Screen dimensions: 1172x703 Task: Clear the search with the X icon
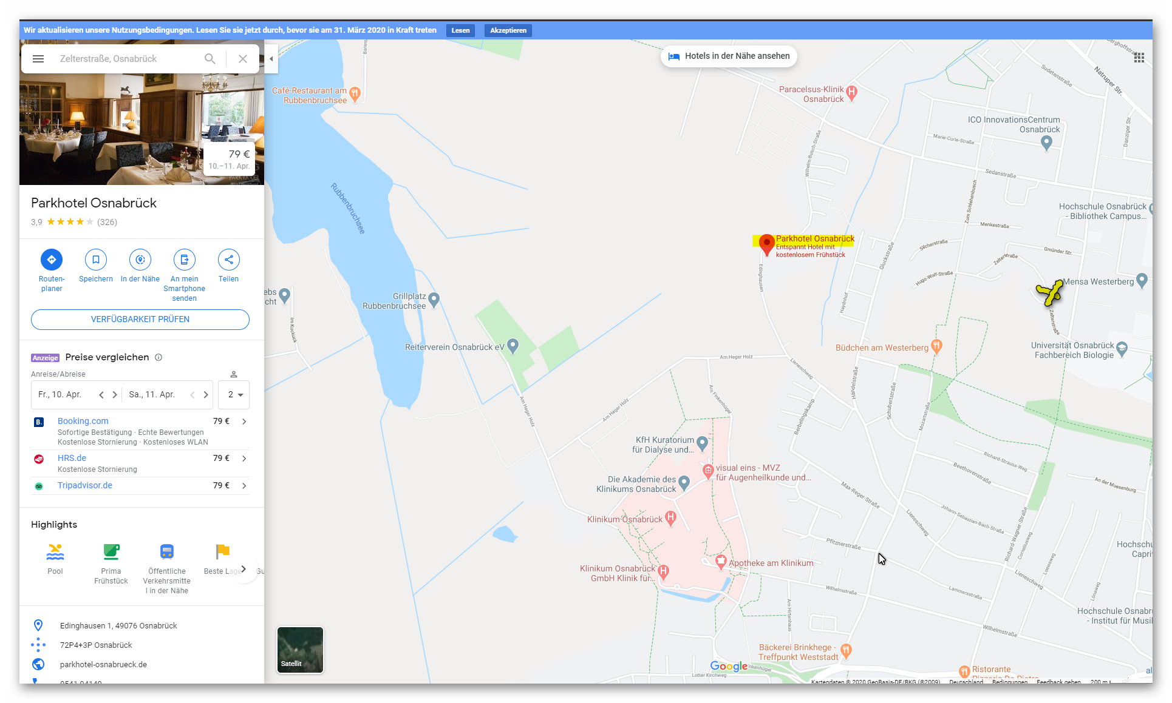point(243,59)
